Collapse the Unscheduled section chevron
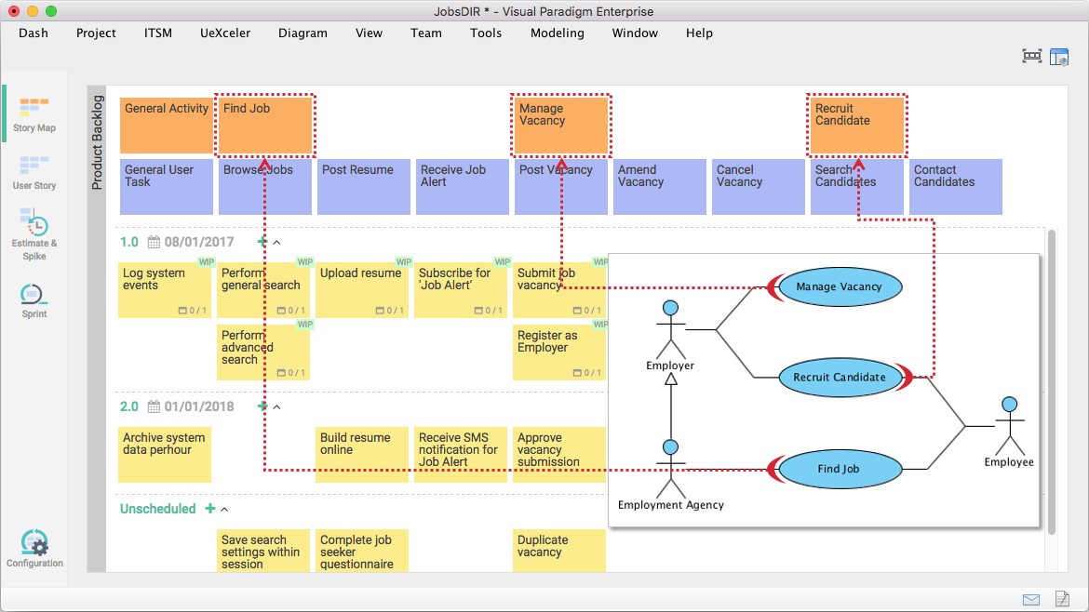Viewport: 1089px width, 612px height. 224,509
